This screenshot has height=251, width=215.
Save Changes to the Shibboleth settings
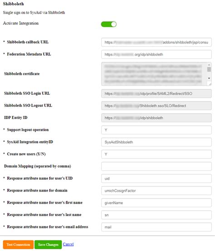pyautogui.click(x=48, y=245)
